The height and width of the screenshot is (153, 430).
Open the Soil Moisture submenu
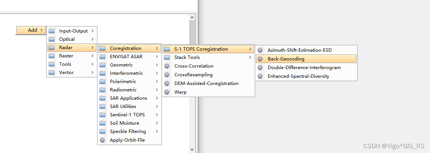pos(129,123)
